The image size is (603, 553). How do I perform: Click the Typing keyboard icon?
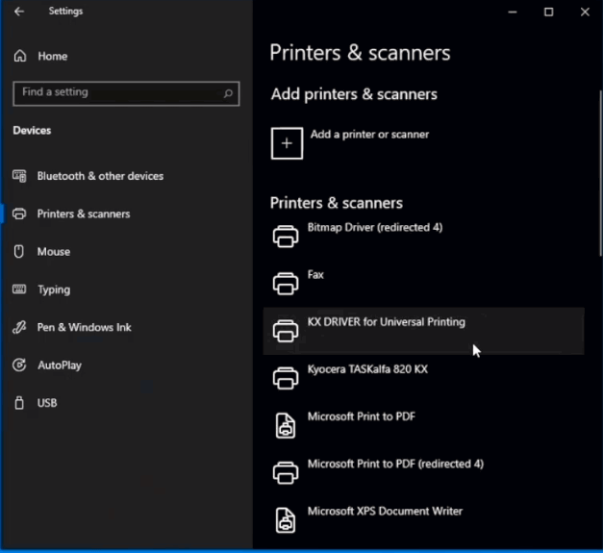coord(19,289)
